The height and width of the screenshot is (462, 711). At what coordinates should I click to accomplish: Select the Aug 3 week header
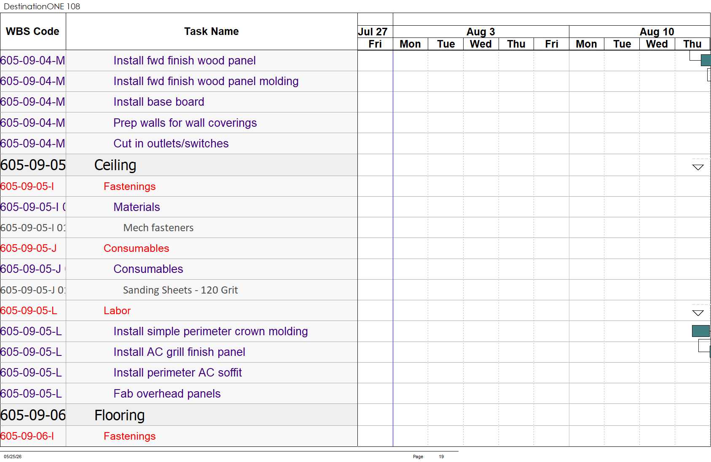coord(481,32)
